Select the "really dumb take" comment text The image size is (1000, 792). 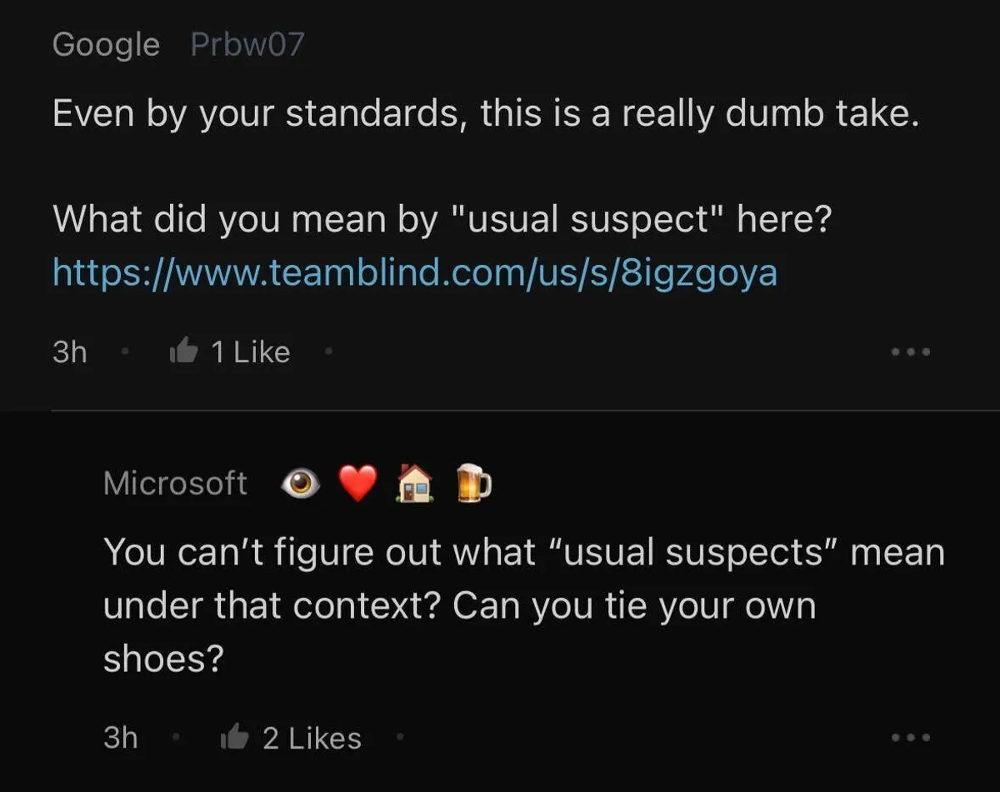click(x=486, y=112)
